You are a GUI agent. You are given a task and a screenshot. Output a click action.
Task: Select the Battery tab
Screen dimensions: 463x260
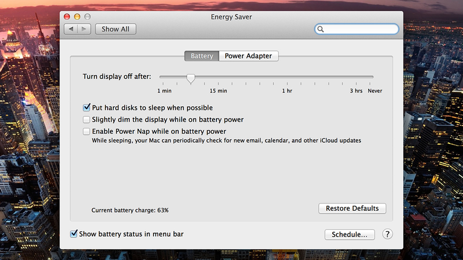pyautogui.click(x=201, y=56)
